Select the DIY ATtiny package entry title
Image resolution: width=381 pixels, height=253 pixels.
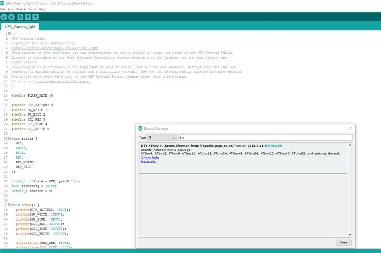click(150, 146)
